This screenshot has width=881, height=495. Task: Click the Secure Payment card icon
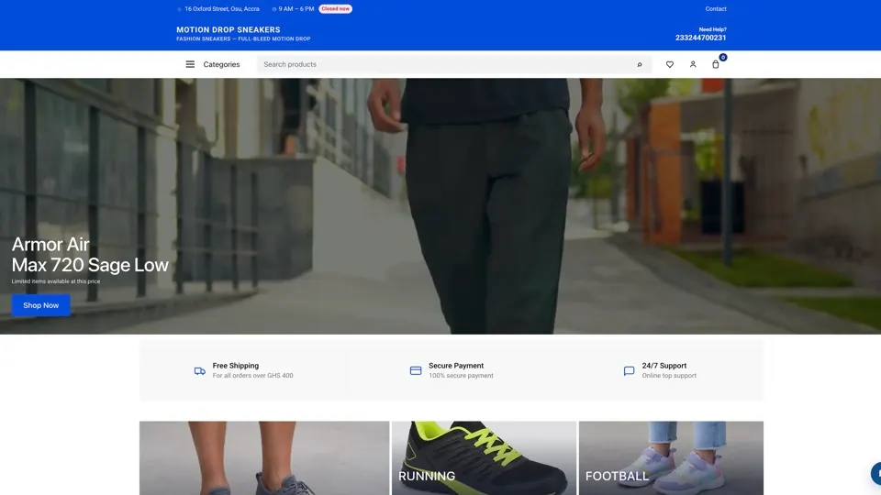[416, 370]
